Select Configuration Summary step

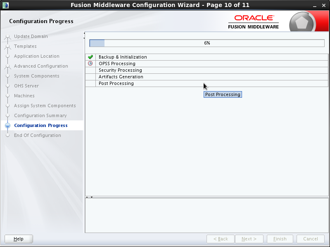[40, 115]
